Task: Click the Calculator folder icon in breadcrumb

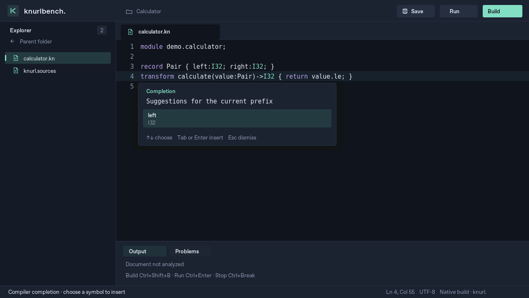Action: [129, 12]
